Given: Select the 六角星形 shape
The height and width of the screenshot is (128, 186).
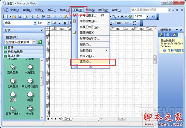Looking at the screenshot, I should coord(30,69).
